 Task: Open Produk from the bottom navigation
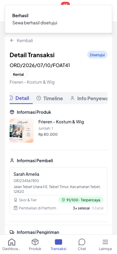[35, 245]
